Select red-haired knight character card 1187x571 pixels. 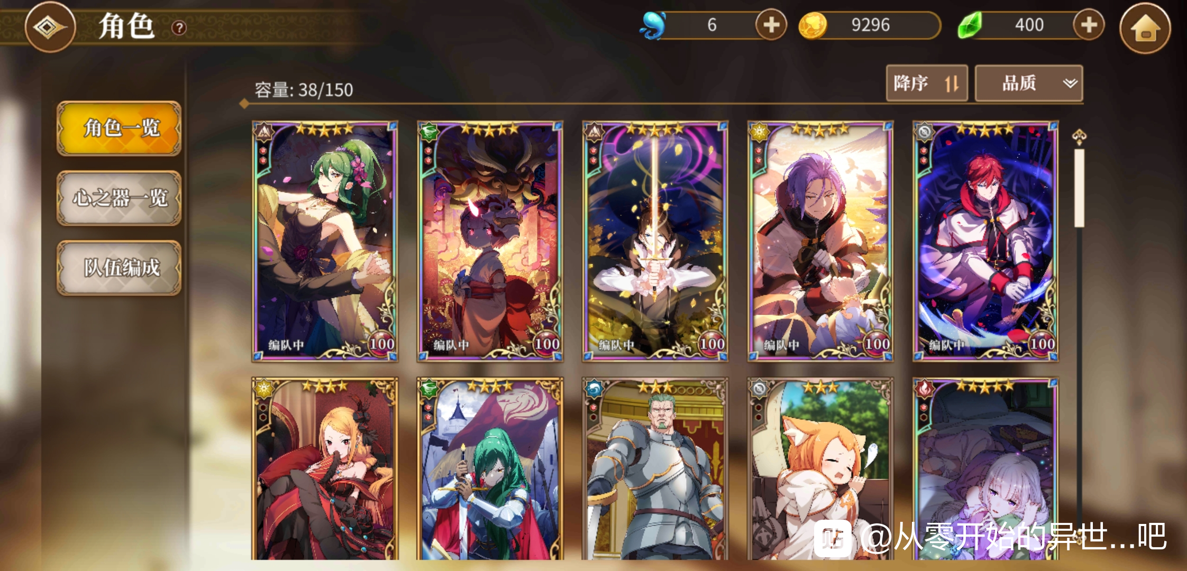[x=985, y=241]
